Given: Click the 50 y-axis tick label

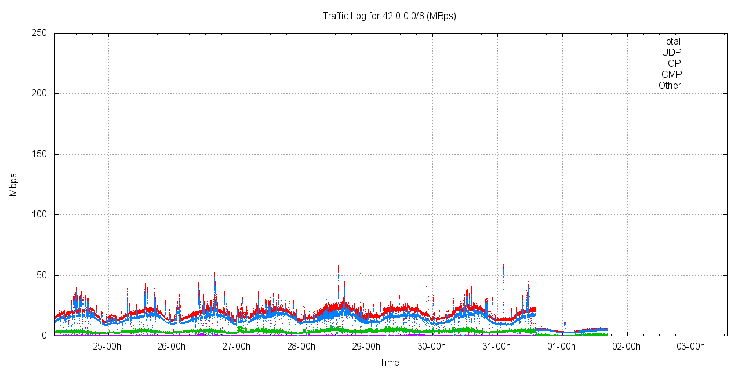Looking at the screenshot, I should click(41, 275).
